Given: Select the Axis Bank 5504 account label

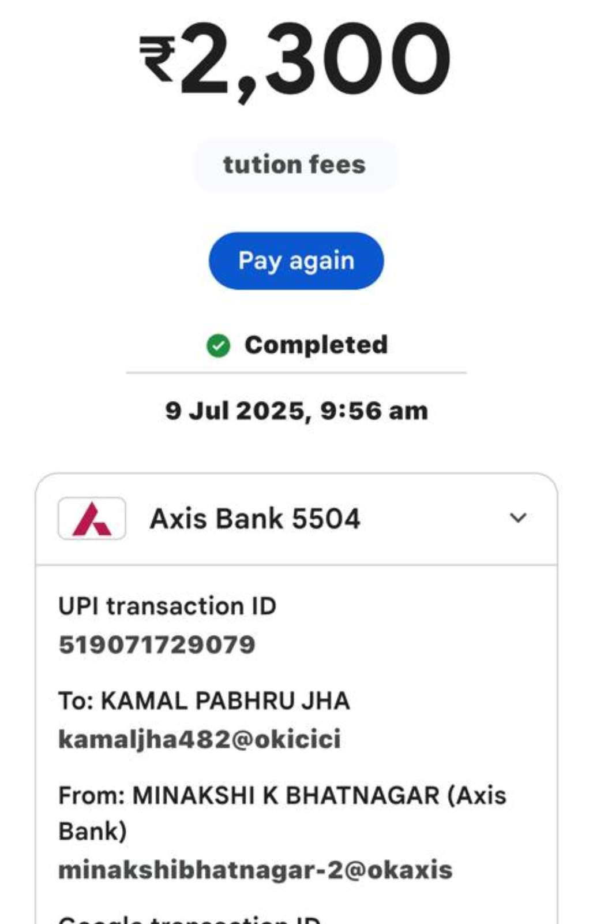Looking at the screenshot, I should pos(255,519).
